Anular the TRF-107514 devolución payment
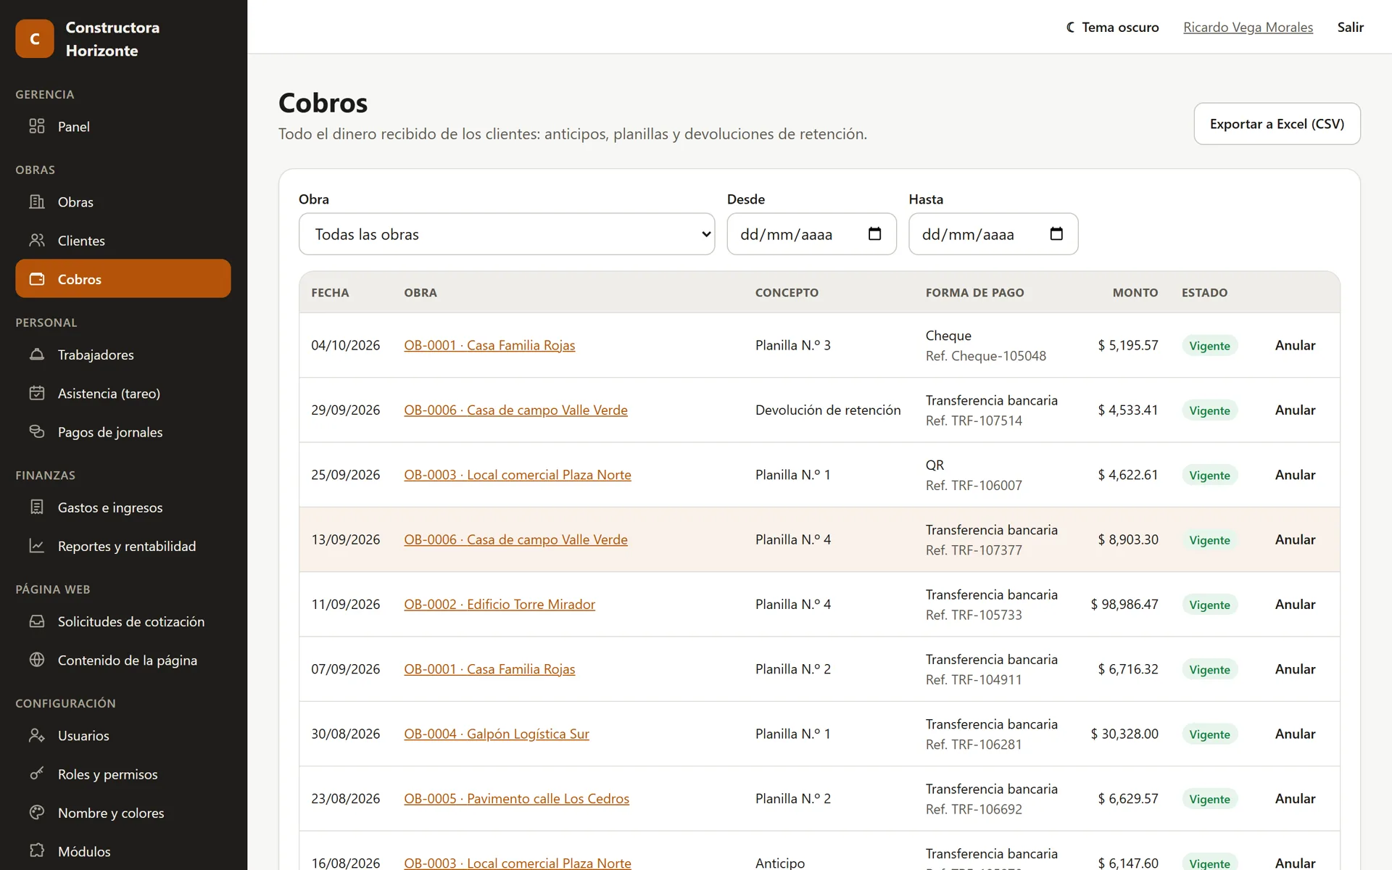Screen dimensions: 1392x870 (x=1295, y=410)
